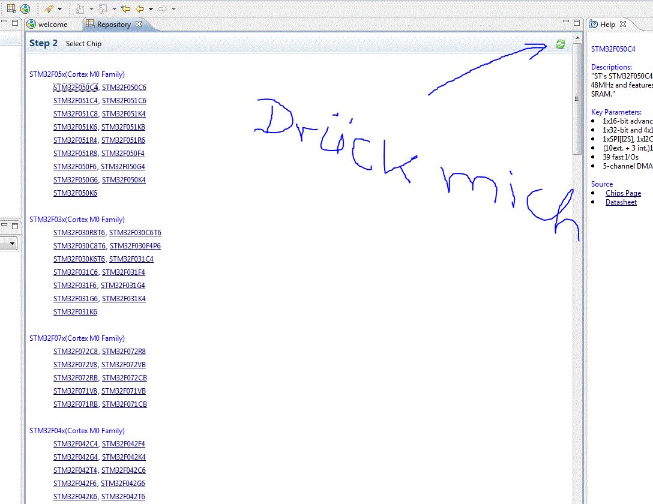Open the STM32F042T4 link

point(75,470)
